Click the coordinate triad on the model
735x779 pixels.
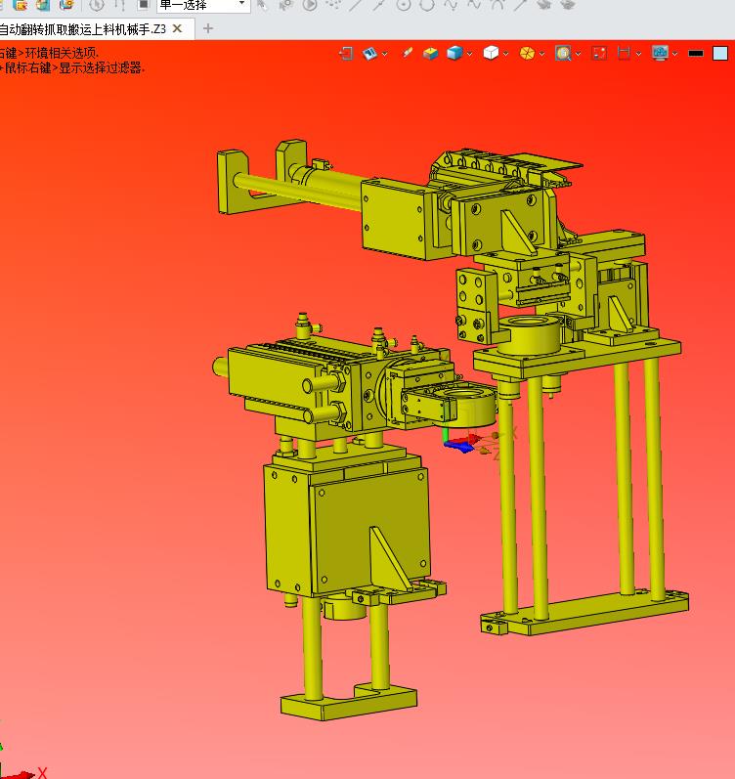(467, 441)
